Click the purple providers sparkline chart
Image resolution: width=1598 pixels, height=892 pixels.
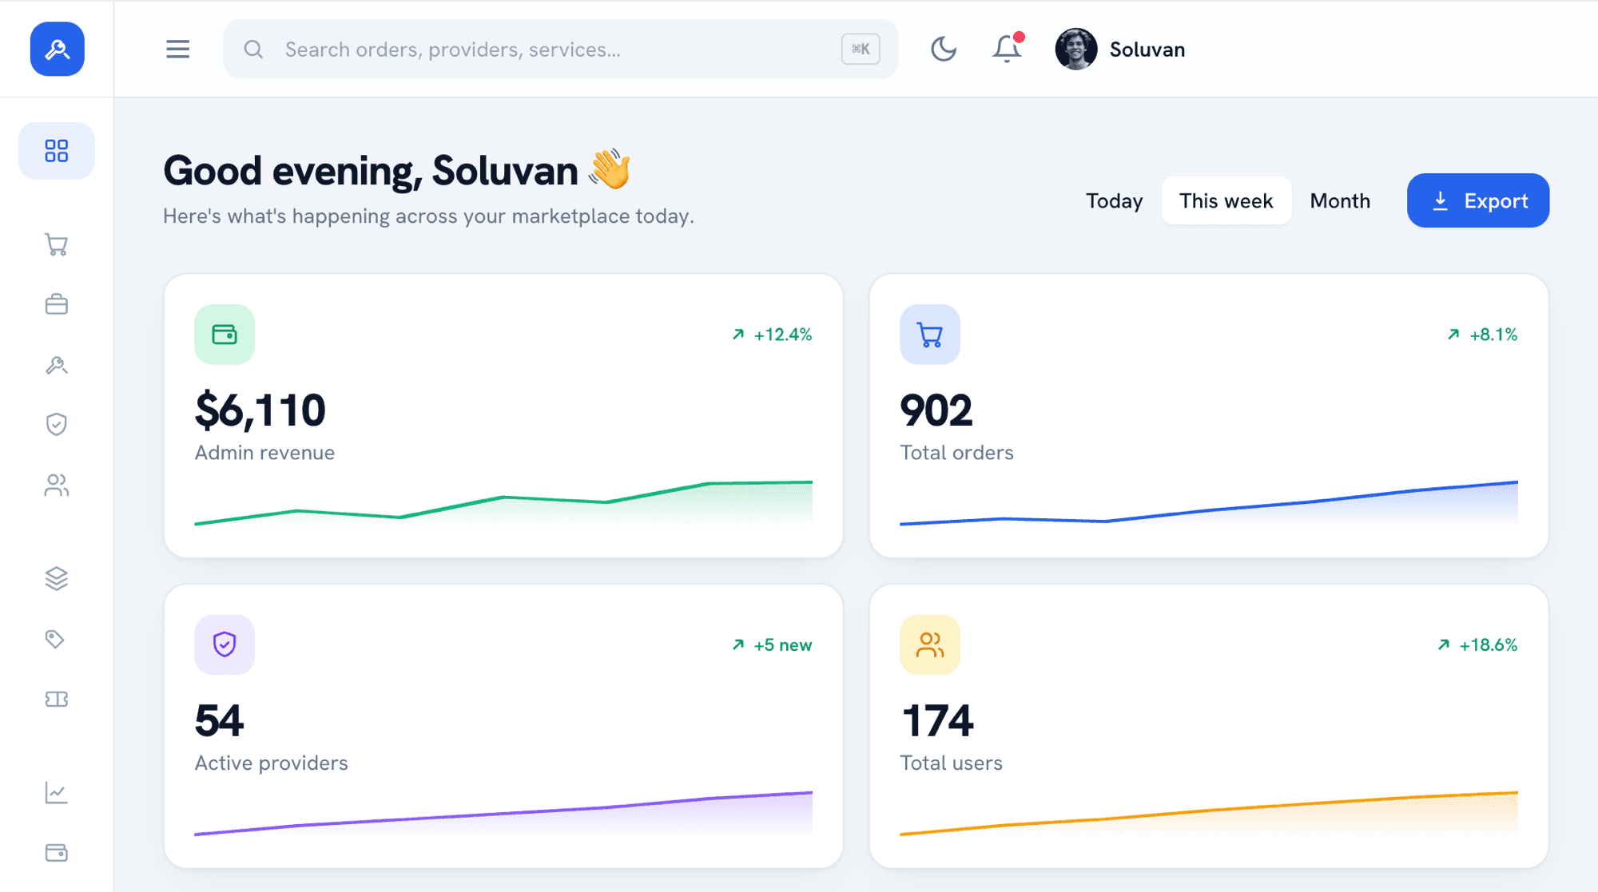[x=503, y=813]
